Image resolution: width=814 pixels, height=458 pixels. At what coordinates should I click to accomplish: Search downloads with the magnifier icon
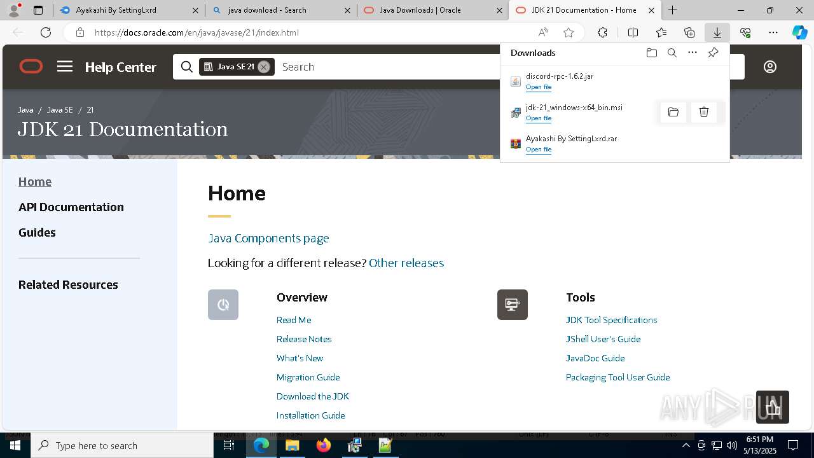pyautogui.click(x=672, y=53)
